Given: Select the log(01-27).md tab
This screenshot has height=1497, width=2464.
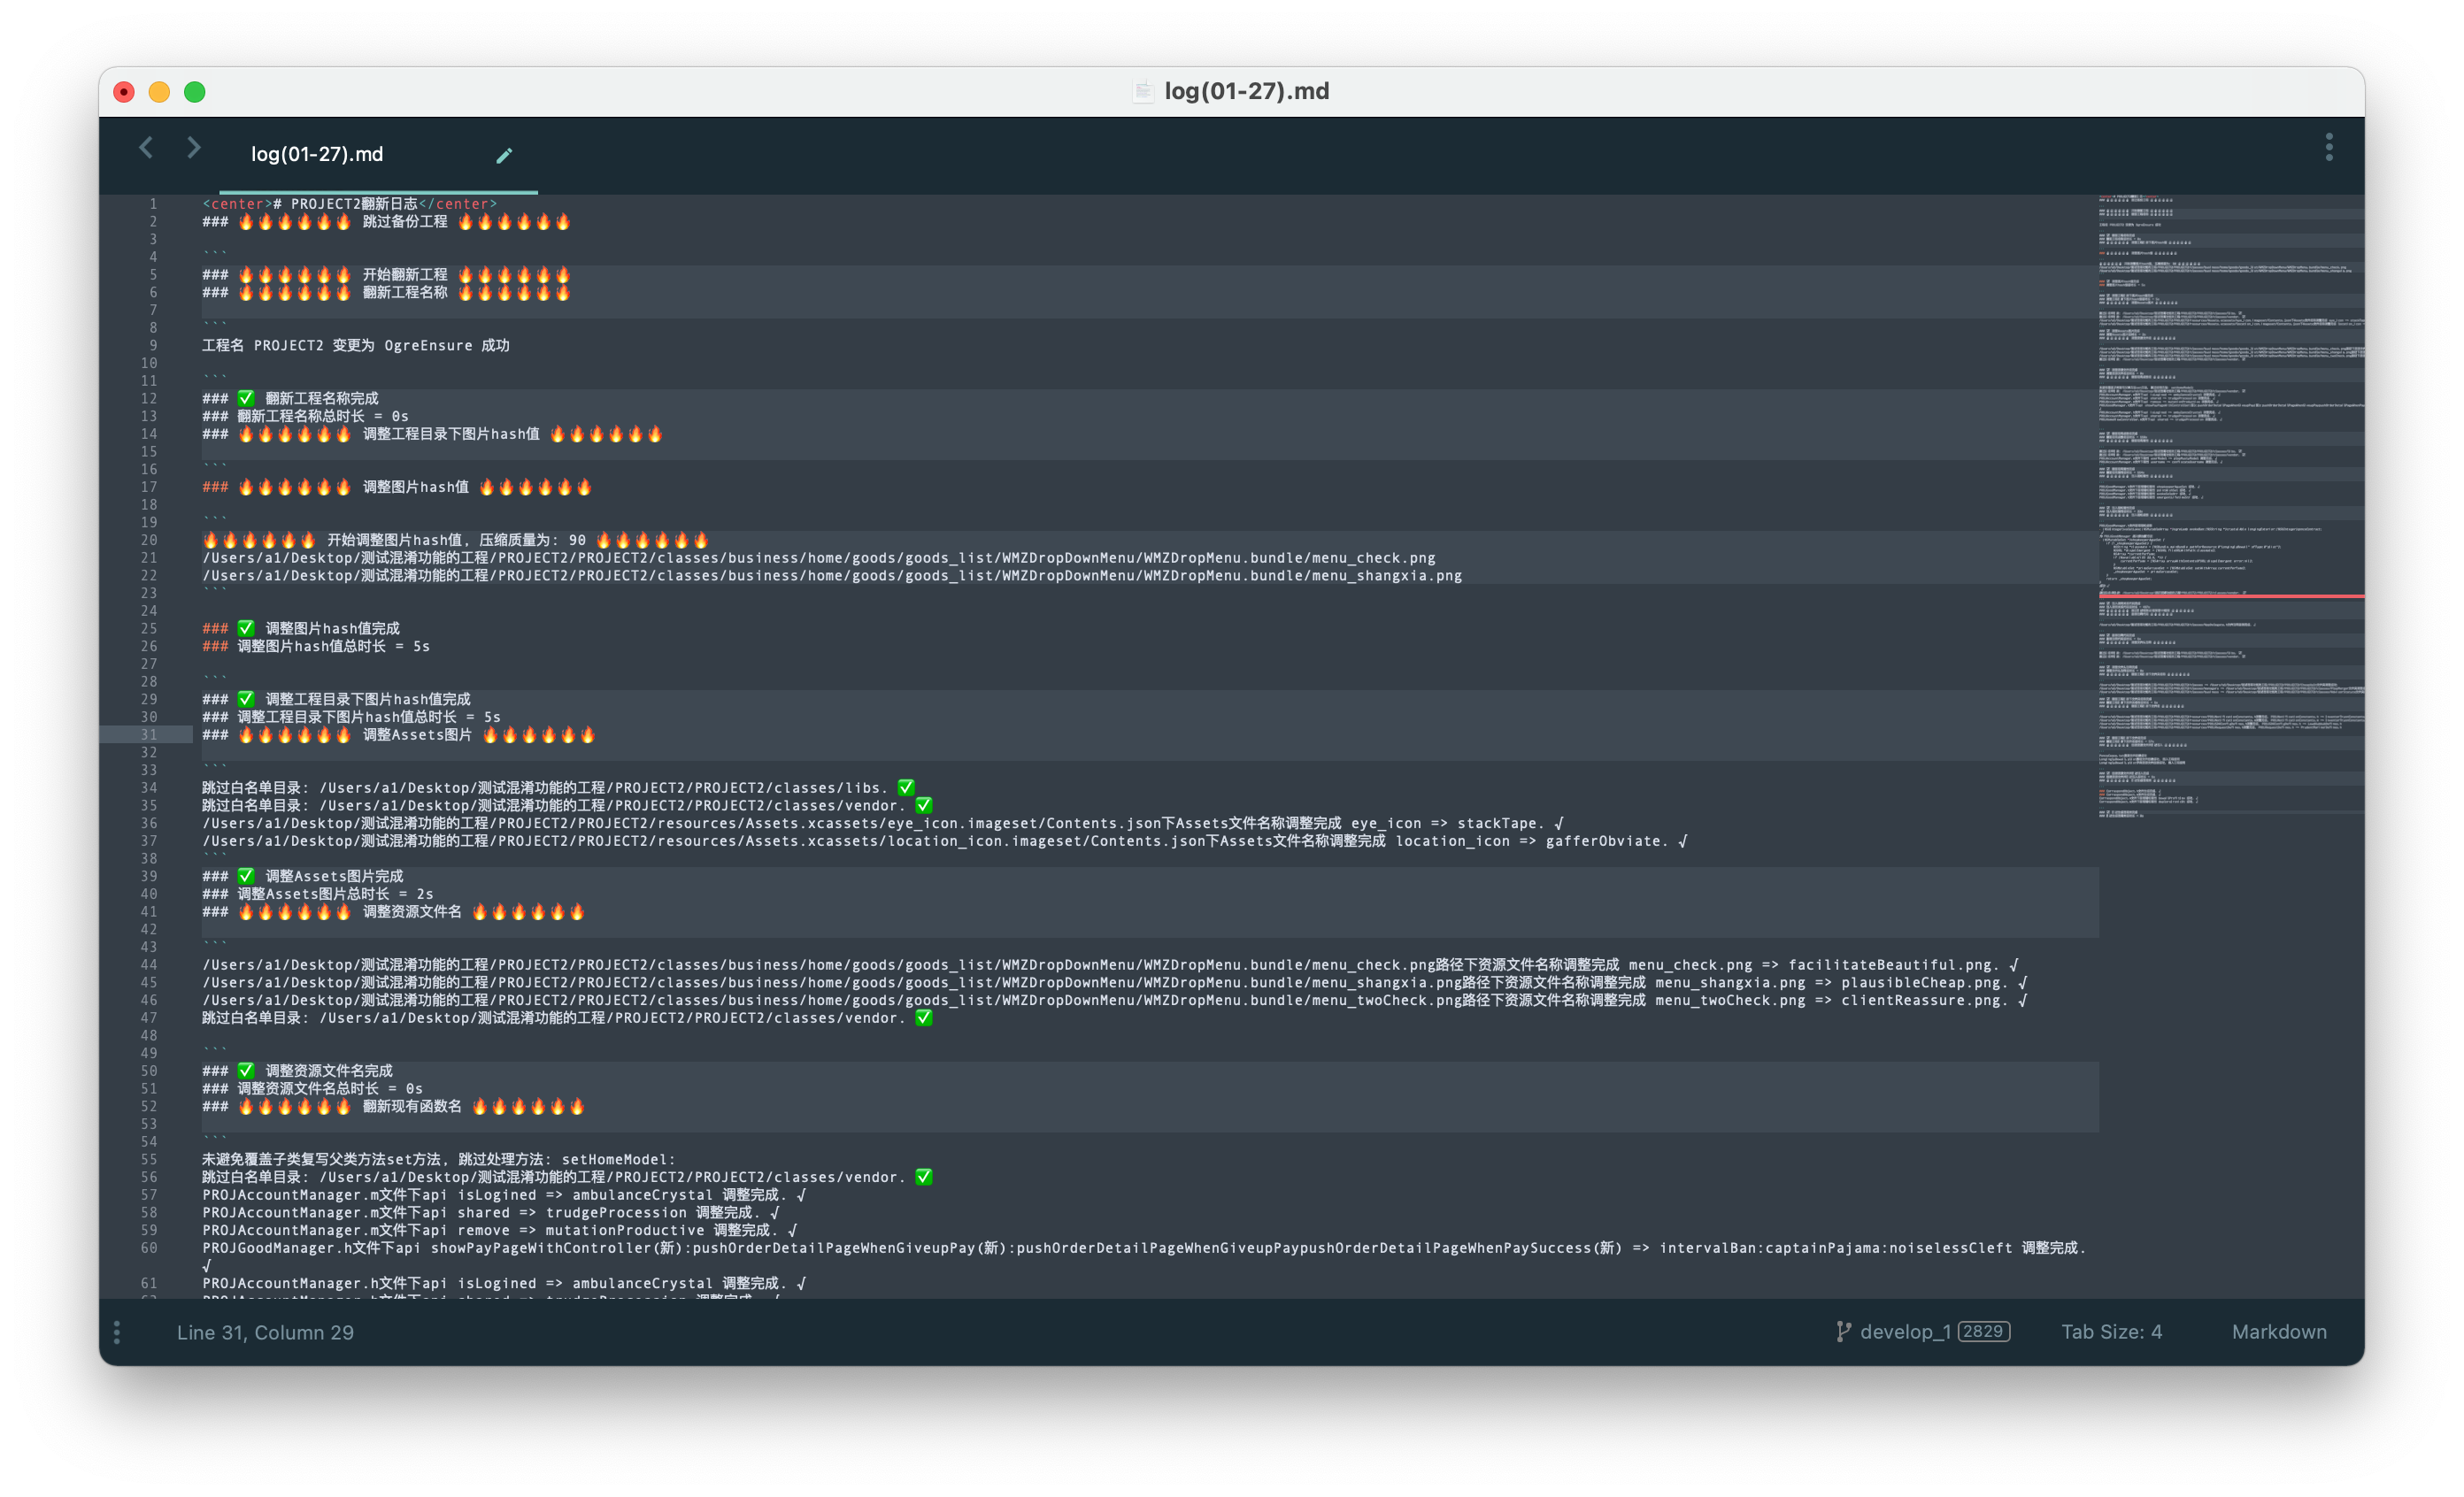Looking at the screenshot, I should tap(317, 154).
